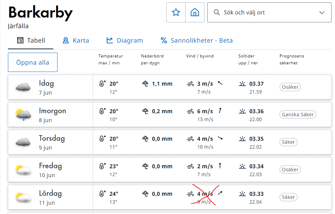Screen dimensions: 335x214
Task: Click the cloudy weather icon for Torsdag
Action: [23, 142]
